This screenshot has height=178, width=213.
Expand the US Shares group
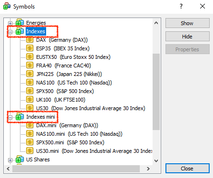(x=10, y=160)
